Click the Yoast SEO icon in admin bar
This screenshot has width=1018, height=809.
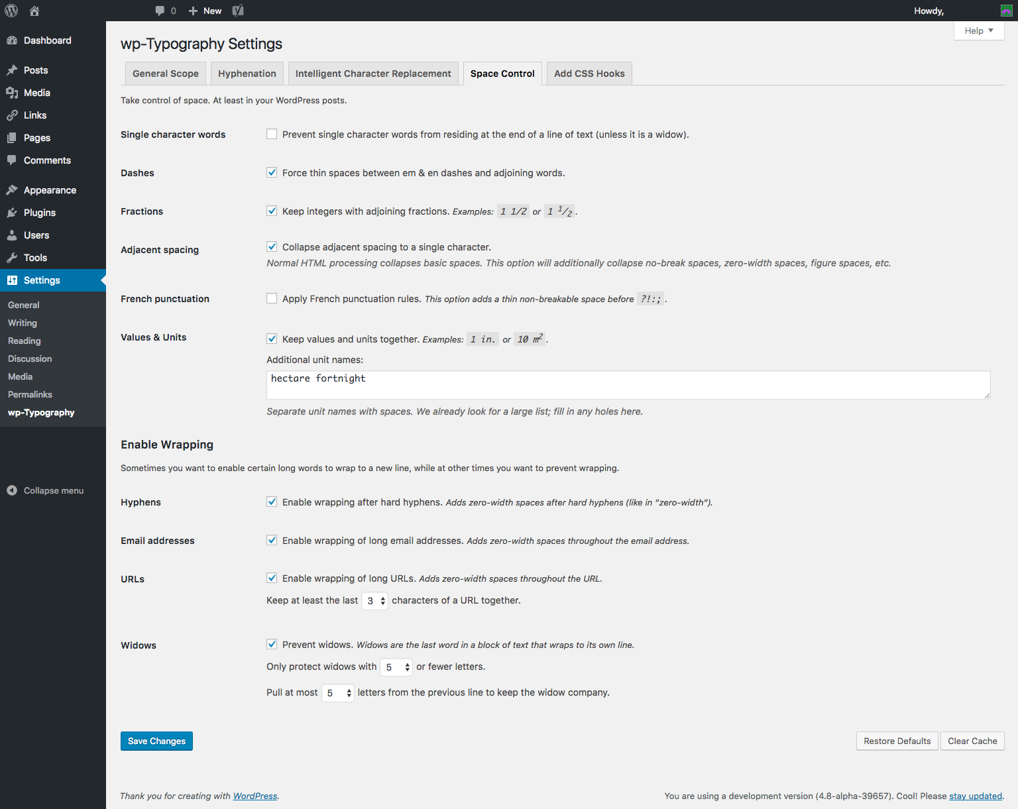[238, 11]
